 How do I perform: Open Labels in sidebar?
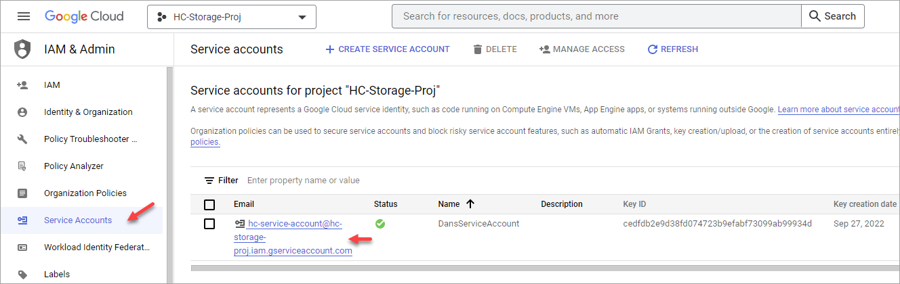point(57,275)
